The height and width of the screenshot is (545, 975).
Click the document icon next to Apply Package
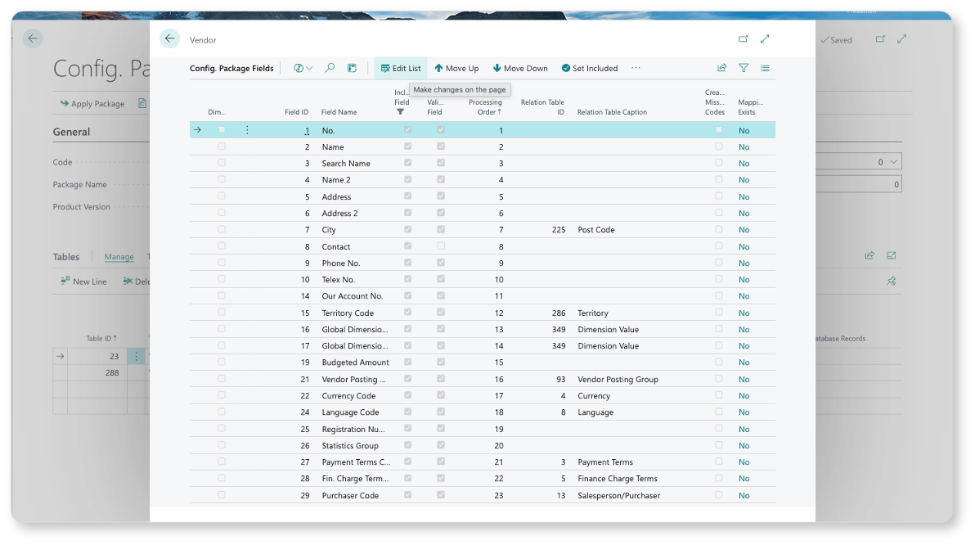(142, 103)
